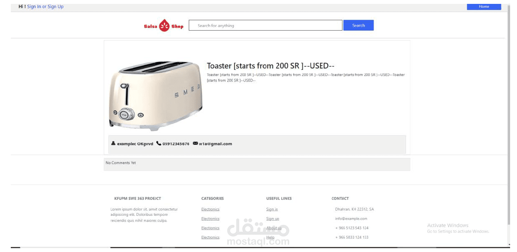Click the Search button
517x252 pixels.
point(358,25)
